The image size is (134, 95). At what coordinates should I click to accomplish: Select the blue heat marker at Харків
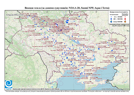coord(100,34)
